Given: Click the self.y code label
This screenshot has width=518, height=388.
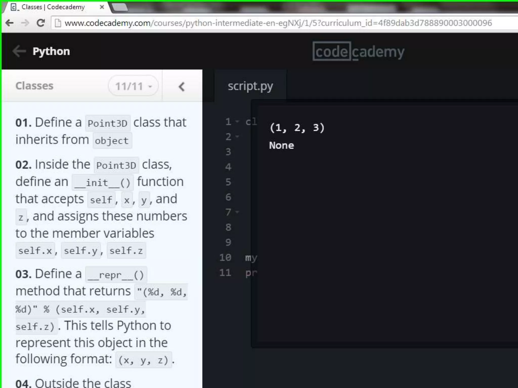Looking at the screenshot, I should pyautogui.click(x=81, y=251).
